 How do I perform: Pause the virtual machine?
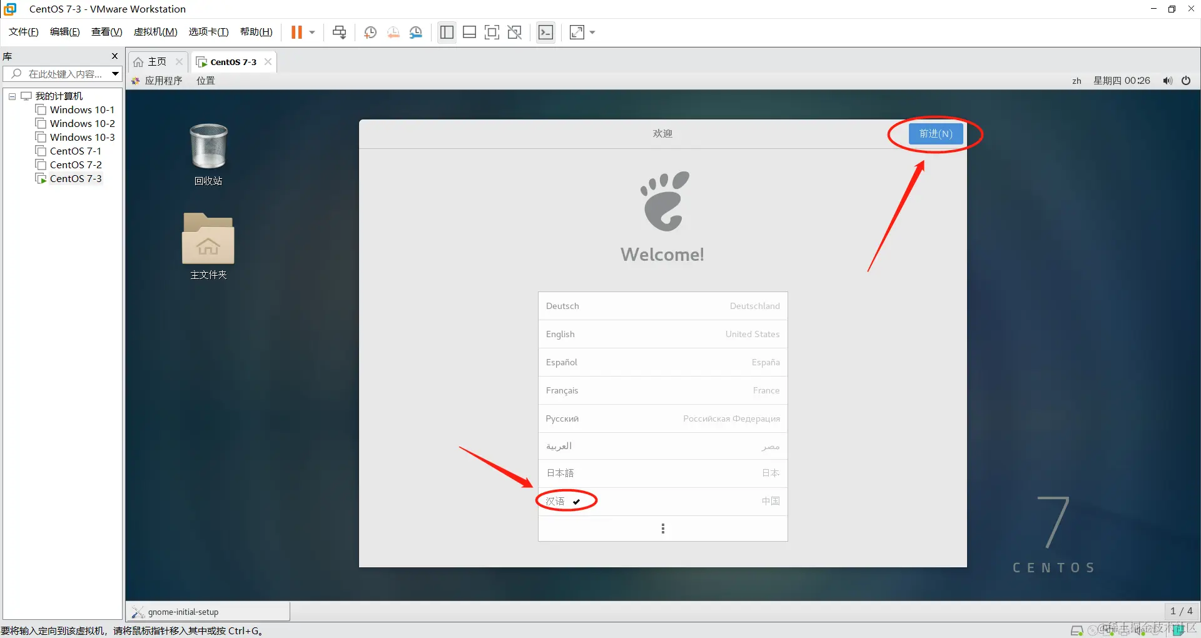296,33
